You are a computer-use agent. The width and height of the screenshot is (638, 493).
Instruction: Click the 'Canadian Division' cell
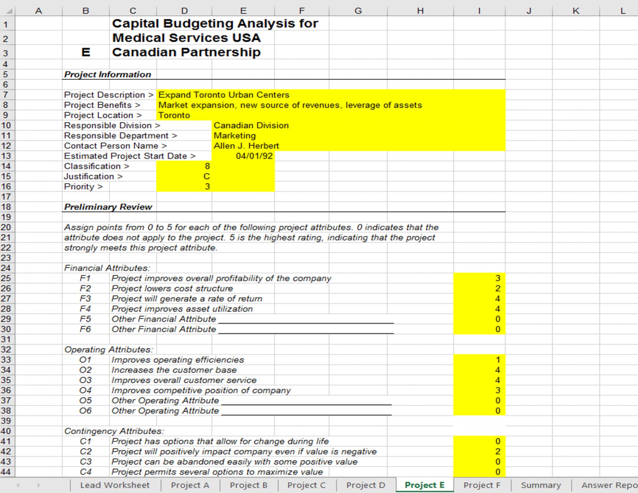[x=358, y=125]
